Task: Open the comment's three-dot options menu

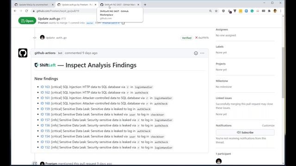Action: 202,53
